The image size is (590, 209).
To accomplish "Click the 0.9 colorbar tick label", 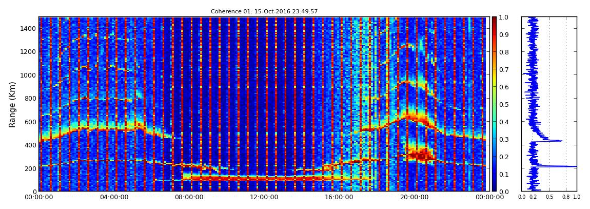I will [x=504, y=34].
